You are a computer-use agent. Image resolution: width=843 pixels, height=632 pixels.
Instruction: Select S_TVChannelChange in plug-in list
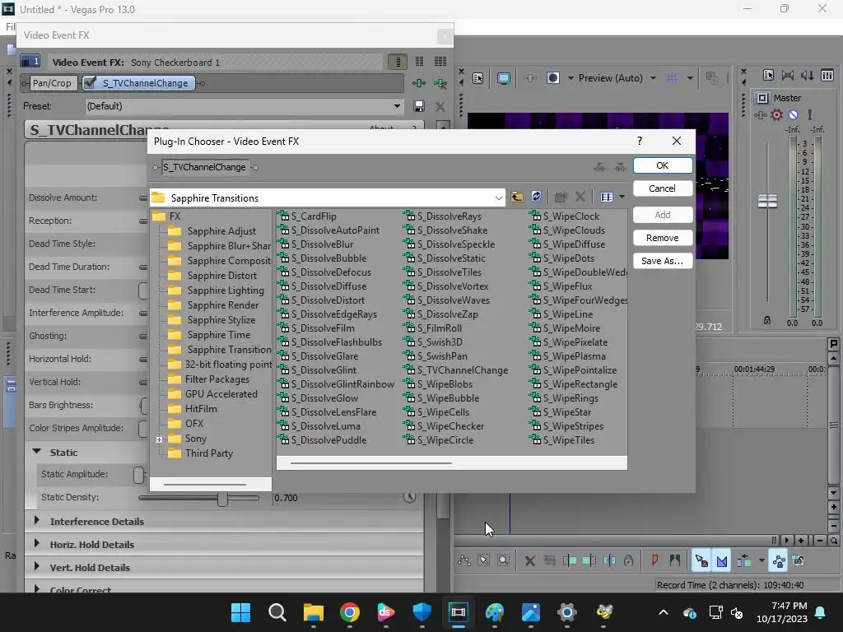coord(456,370)
